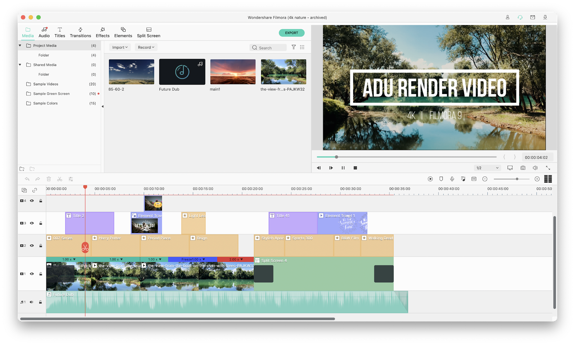Hide video track 2 eye icon
Image resolution: width=575 pixels, height=345 pixels.
pos(32,246)
